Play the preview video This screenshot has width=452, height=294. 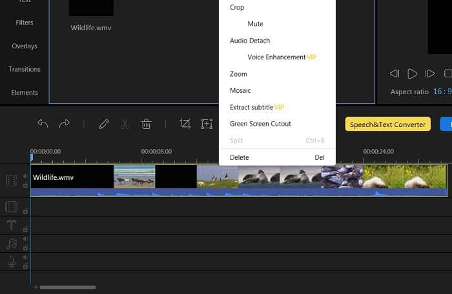(412, 73)
